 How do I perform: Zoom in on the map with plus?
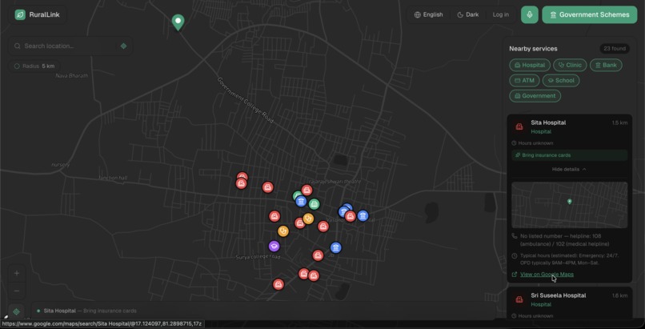[x=17, y=274]
